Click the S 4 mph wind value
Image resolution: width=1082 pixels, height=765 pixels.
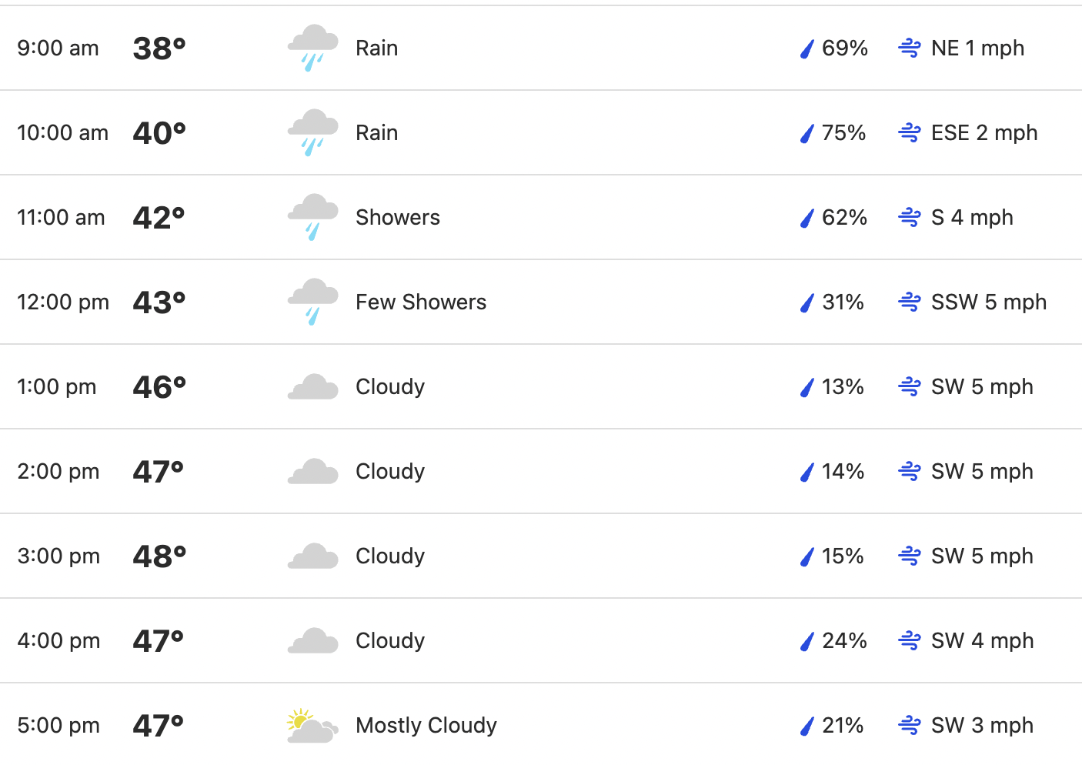point(972,218)
